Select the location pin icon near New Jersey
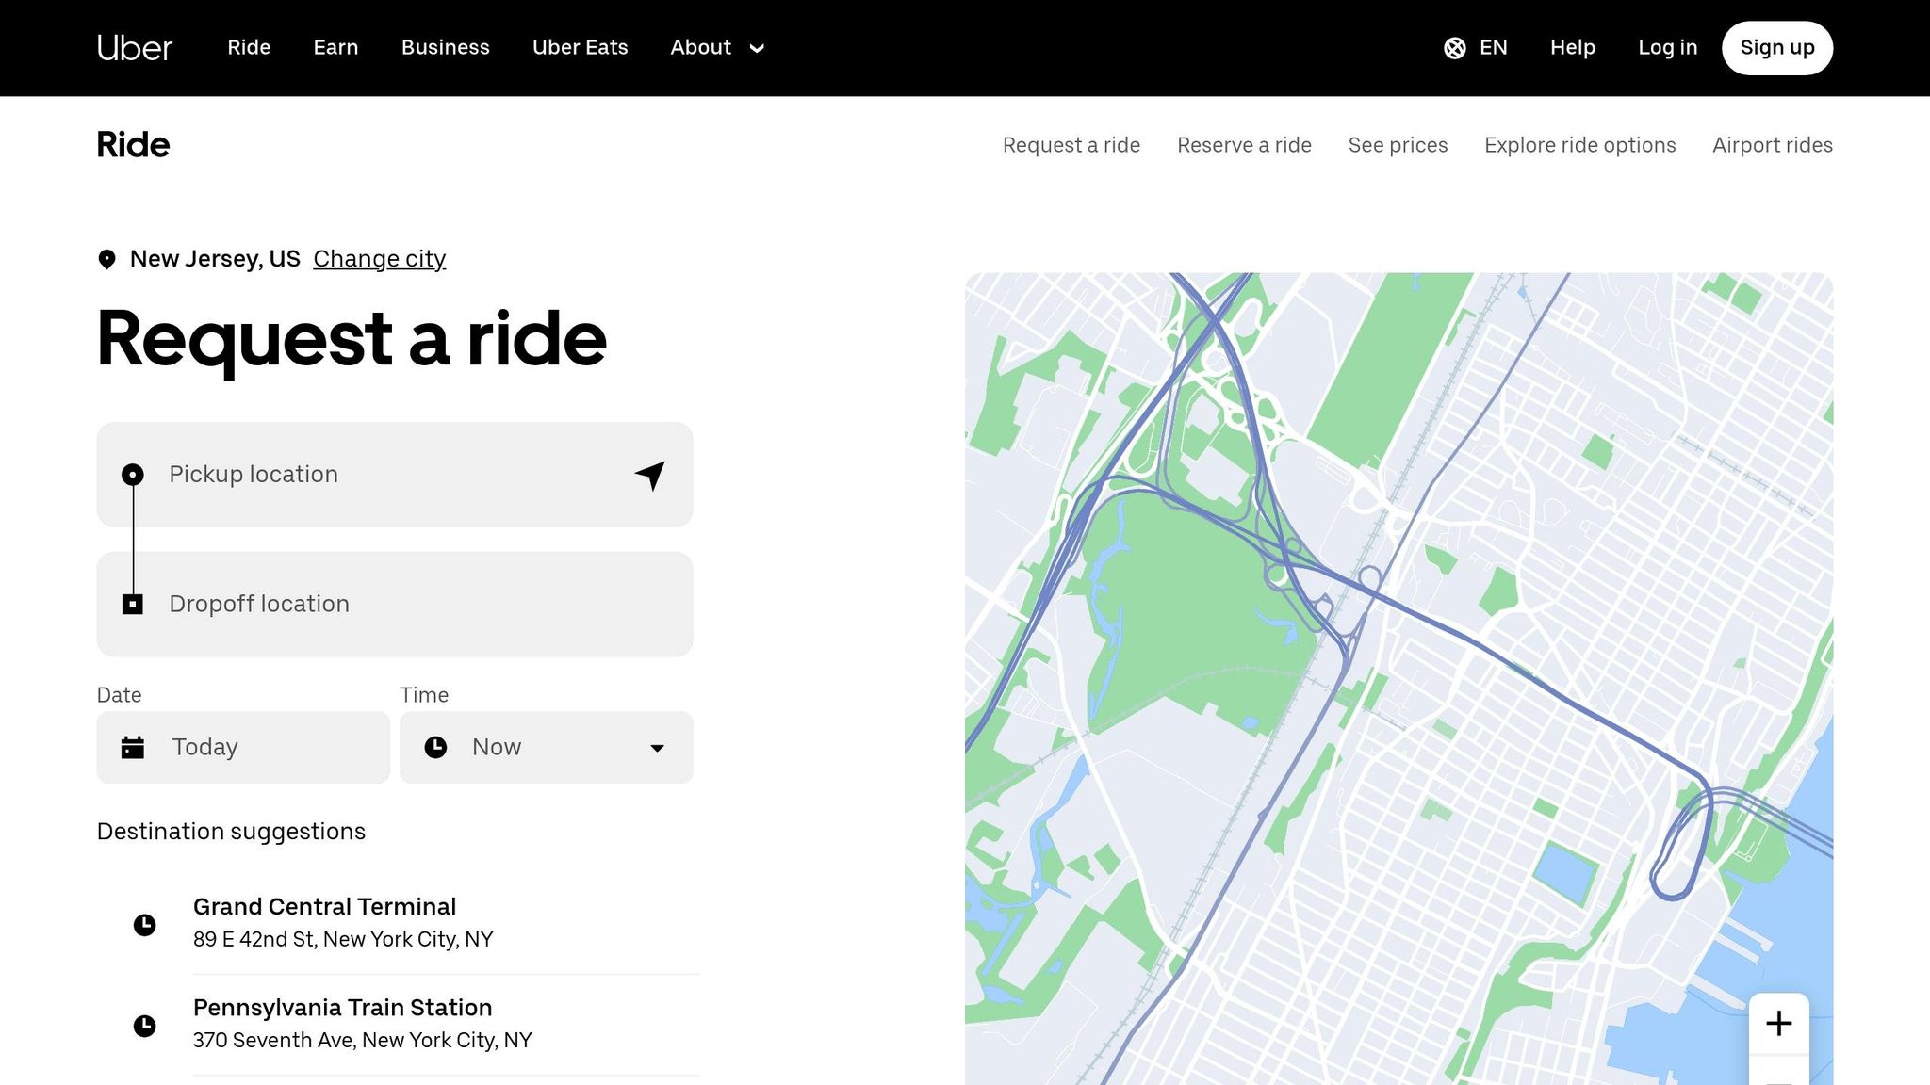This screenshot has width=1930, height=1085. coord(106,257)
